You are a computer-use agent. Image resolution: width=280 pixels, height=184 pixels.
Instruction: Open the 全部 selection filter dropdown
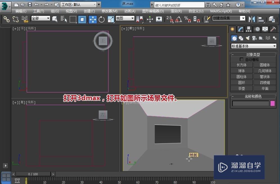40,18
